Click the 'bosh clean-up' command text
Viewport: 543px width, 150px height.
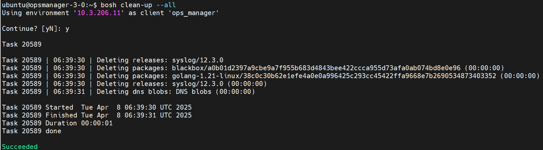(127, 5)
